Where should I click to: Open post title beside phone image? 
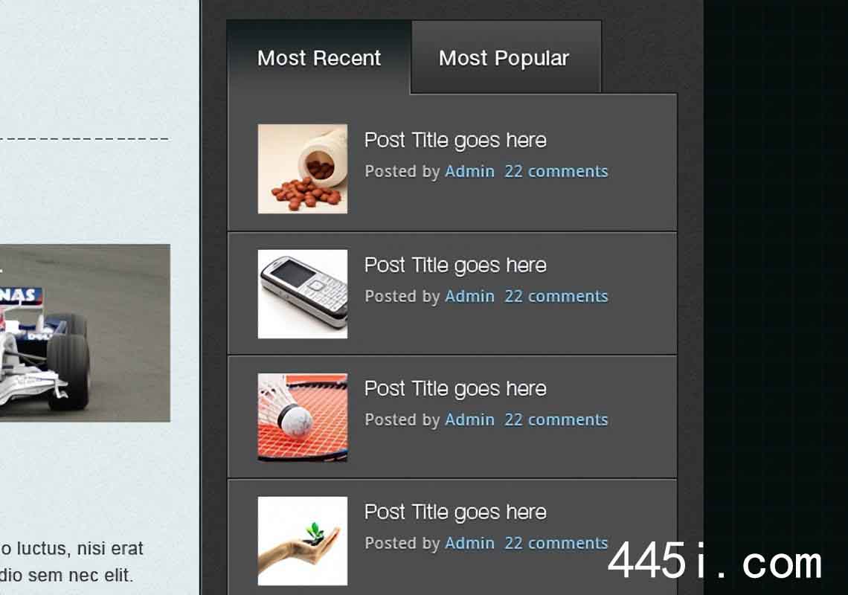point(455,266)
